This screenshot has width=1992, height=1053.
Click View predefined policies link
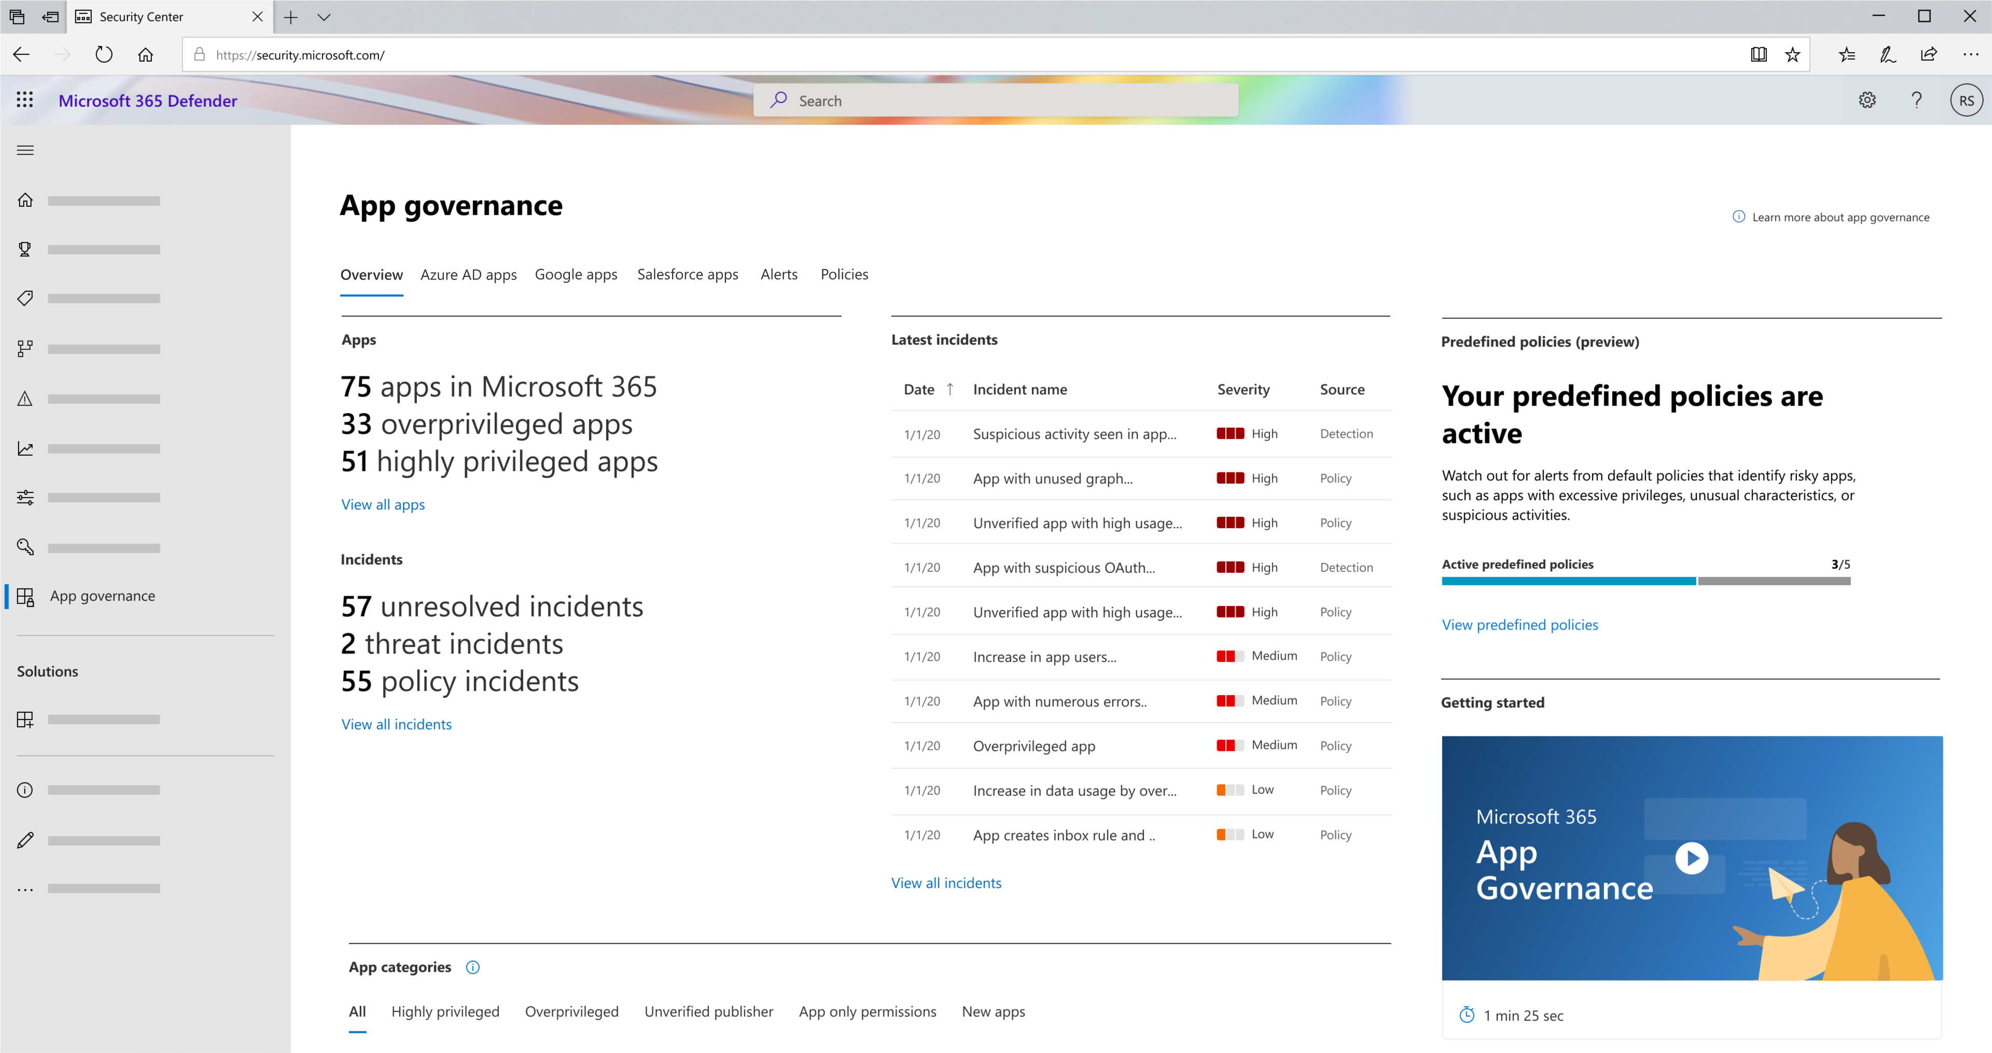point(1519,623)
